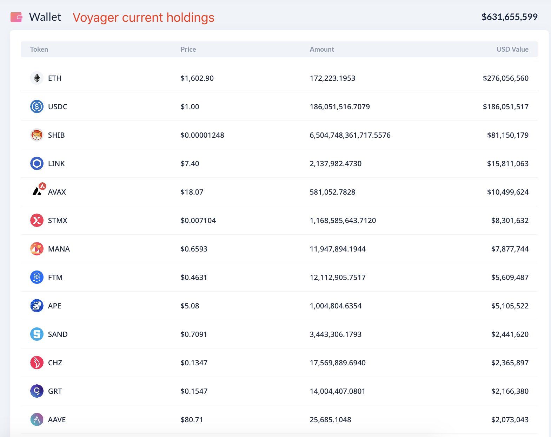Click FTM amount 12,112,905.7517
Viewport: 551px width, 437px height.
click(338, 277)
